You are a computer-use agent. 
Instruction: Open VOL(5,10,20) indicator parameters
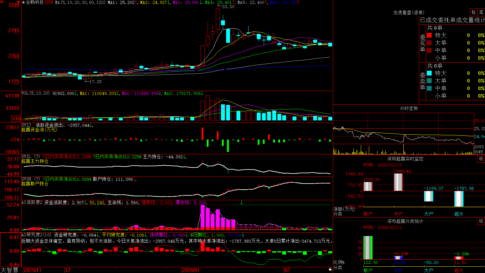pyautogui.click(x=35, y=93)
